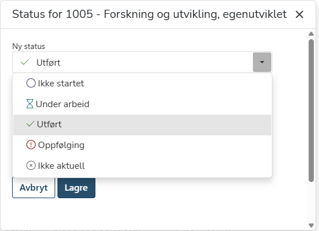The width and height of the screenshot is (319, 231).
Task: Set status to Ikke aktuell
Action: [x=142, y=166]
